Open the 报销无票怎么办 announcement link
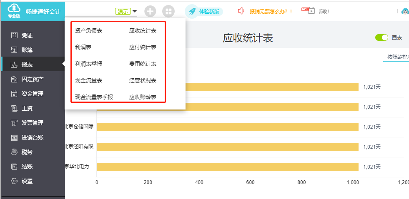This screenshot has width=409, height=199. point(271,12)
